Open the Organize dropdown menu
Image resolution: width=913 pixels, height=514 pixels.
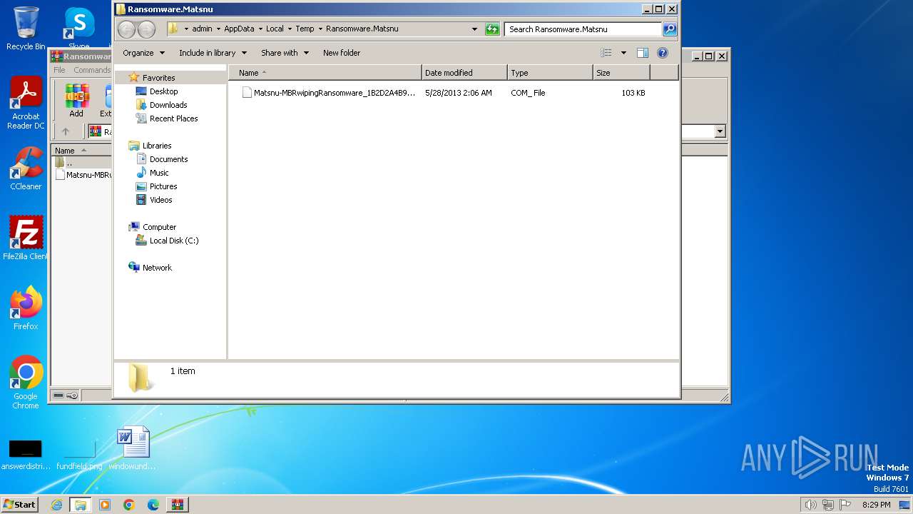143,53
